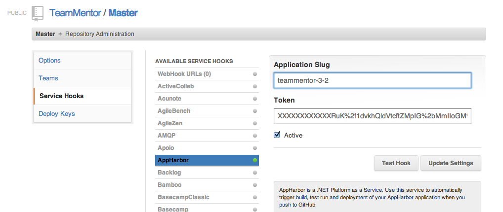Switch to the Teams tab
The height and width of the screenshot is (212, 503).
click(48, 78)
